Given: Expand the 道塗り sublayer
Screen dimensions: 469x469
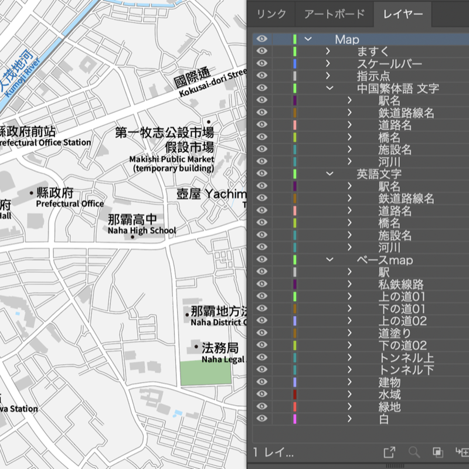Looking at the screenshot, I should 351,334.
